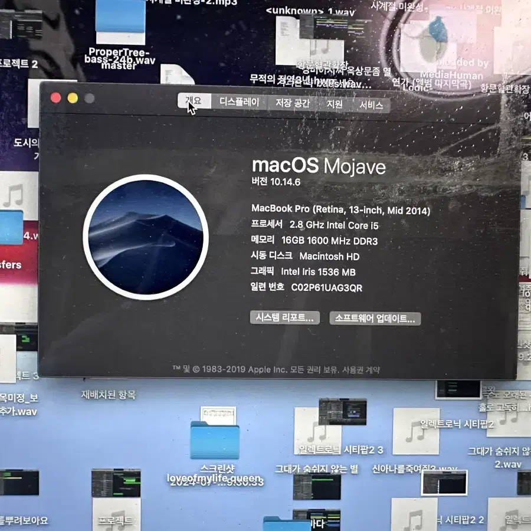Screen dimensions: 531x531
Task: Switch to the 개요 tab
Action: (x=194, y=101)
